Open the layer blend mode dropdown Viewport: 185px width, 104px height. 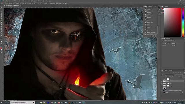(x=167, y=75)
